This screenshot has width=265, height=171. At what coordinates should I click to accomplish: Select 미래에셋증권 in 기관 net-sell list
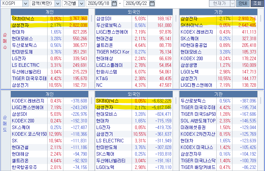tap(193, 127)
